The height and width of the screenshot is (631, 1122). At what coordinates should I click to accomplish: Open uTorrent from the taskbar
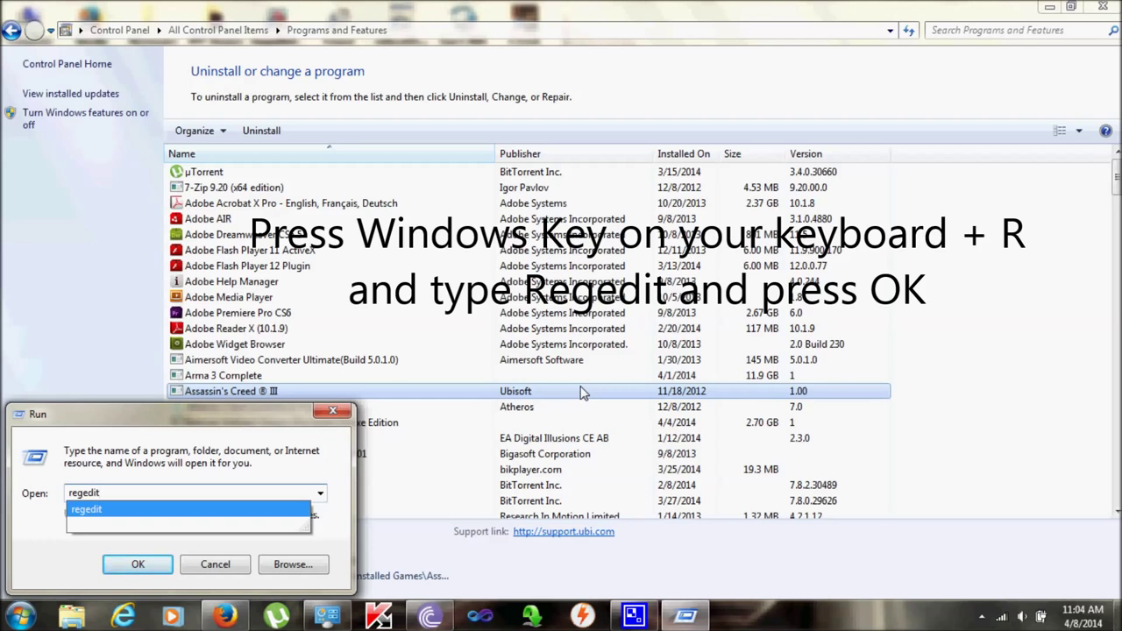(276, 616)
